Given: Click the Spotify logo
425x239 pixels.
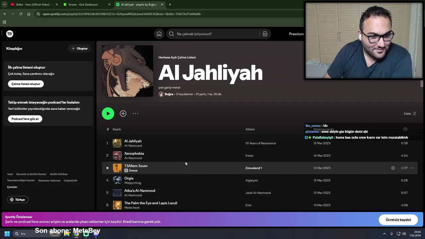Looking at the screenshot, I should (10, 34).
